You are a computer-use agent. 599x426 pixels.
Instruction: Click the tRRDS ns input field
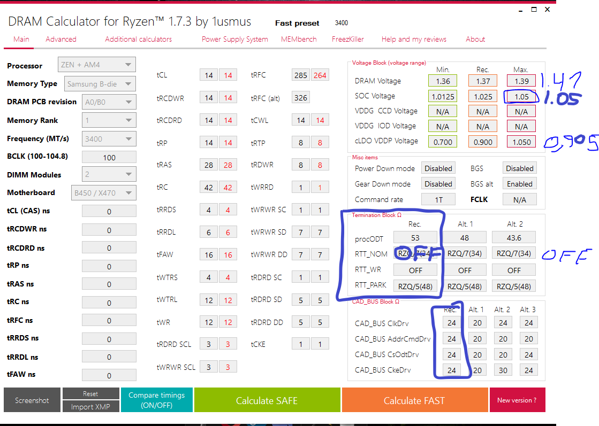[x=109, y=339]
